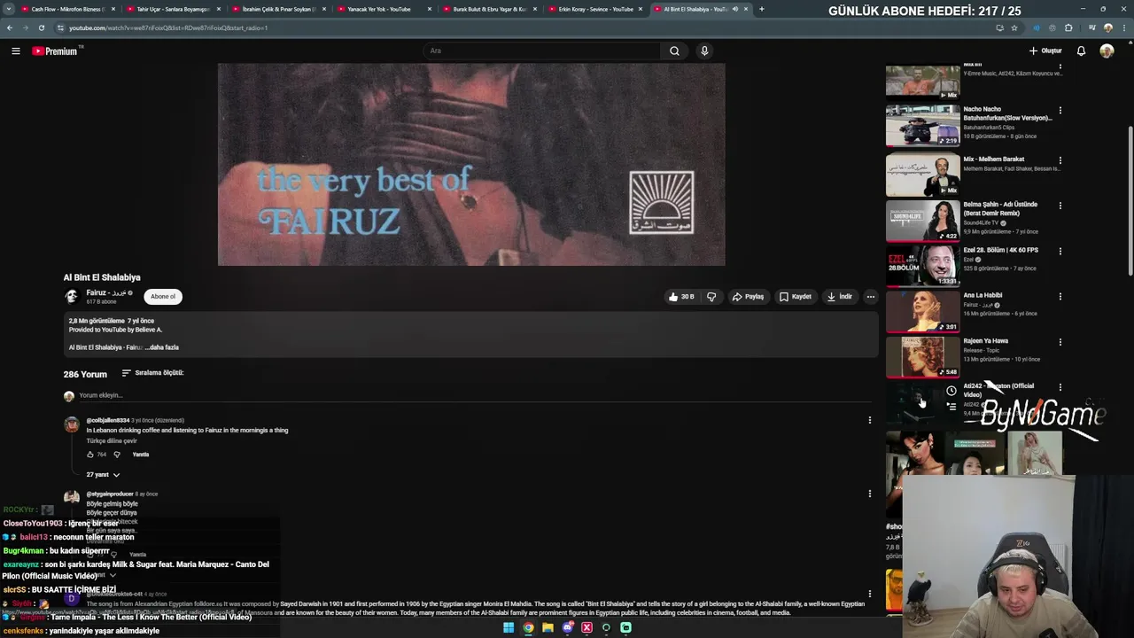Viewport: 1134px width, 638px height.
Task: Click the very best of Fairuz video
Action: point(471,164)
